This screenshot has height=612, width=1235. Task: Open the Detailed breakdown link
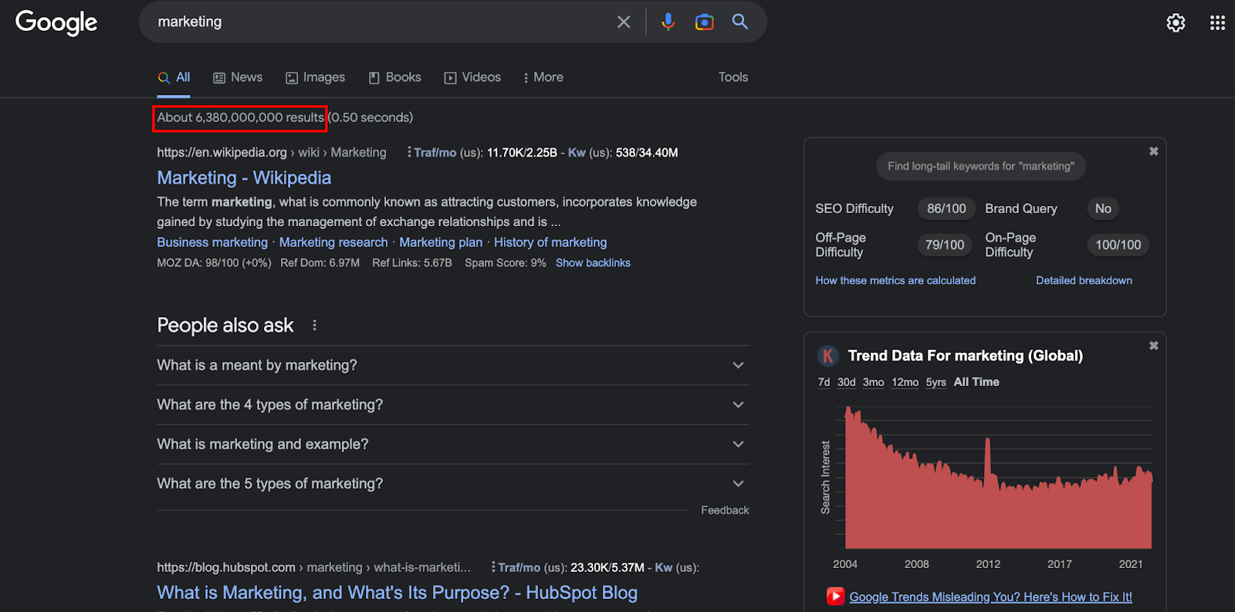tap(1084, 280)
